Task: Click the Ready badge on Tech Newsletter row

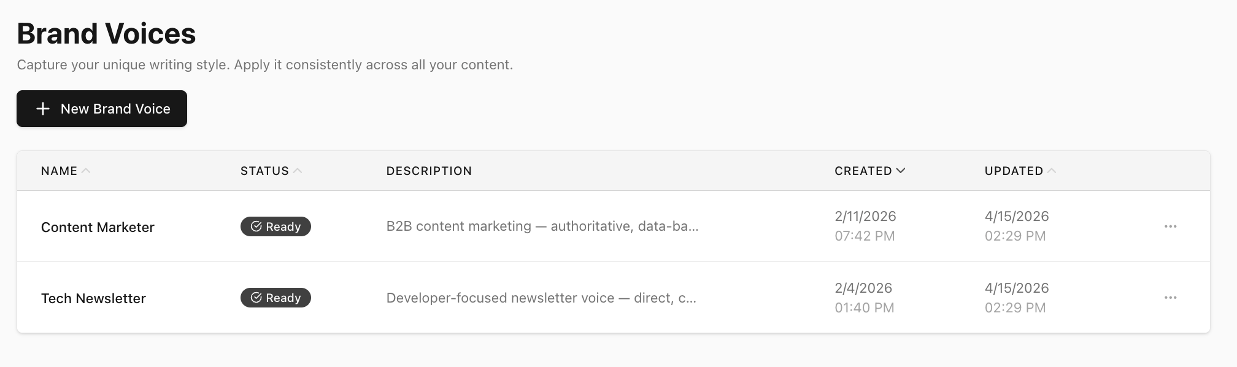Action: 275,298
